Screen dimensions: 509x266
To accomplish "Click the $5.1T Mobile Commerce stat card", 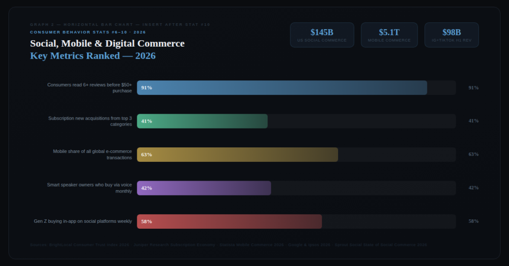I will (x=389, y=35).
